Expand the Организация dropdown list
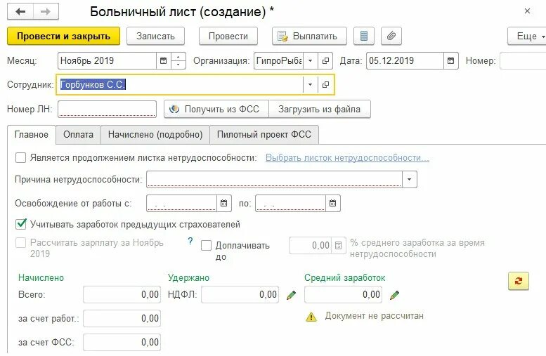The image size is (546, 356). point(311,61)
